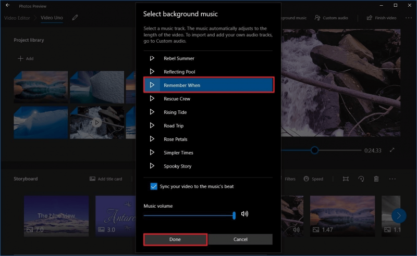Open storyboard more options ellipsis
Image resolution: width=417 pixels, height=256 pixels.
[393, 179]
